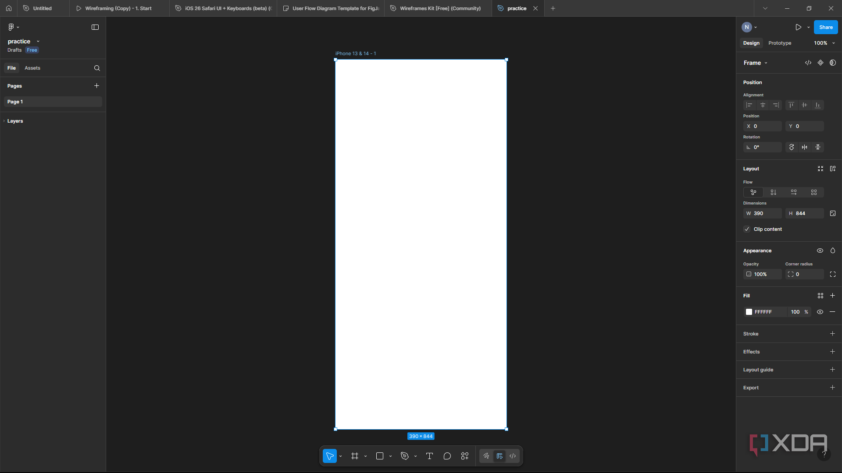The image size is (842, 473).
Task: Click the FFFFFF fill color swatch
Action: 749,312
